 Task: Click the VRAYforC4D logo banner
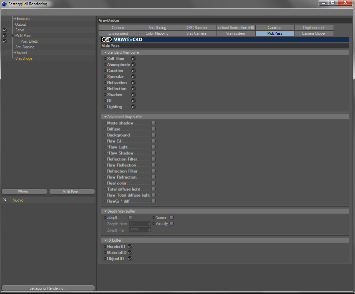coord(225,39)
